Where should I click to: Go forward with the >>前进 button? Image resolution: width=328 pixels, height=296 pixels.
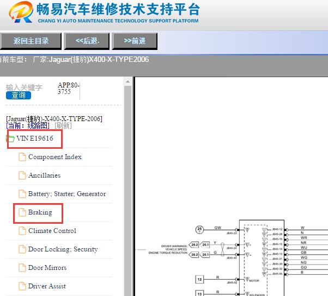pos(135,41)
